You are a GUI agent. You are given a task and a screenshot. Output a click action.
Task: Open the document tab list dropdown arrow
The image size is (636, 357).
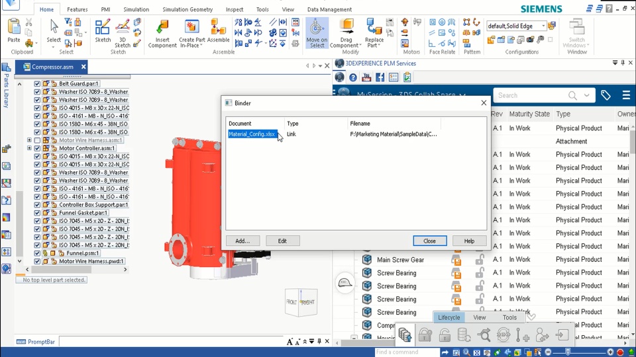pos(320,66)
